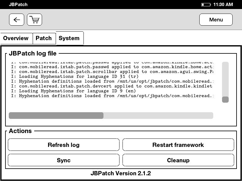The image size is (242, 181).
Task: Select log line with patch.devcert applied
Action: [112, 86]
